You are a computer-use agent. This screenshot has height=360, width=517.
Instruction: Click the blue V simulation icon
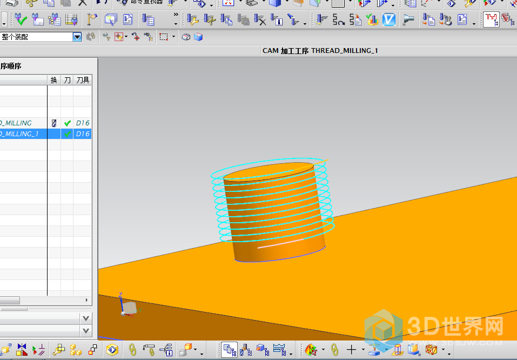(388, 20)
